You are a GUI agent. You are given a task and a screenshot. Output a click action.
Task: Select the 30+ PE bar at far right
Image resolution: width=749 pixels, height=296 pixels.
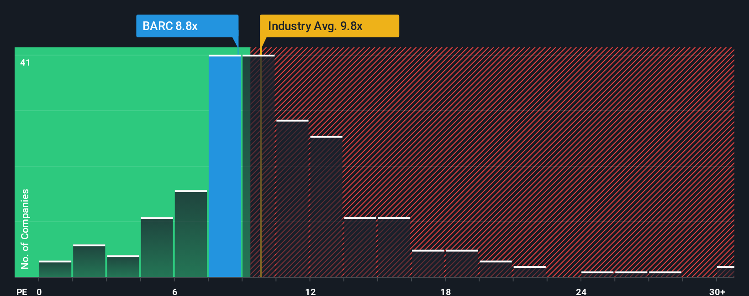(726, 271)
